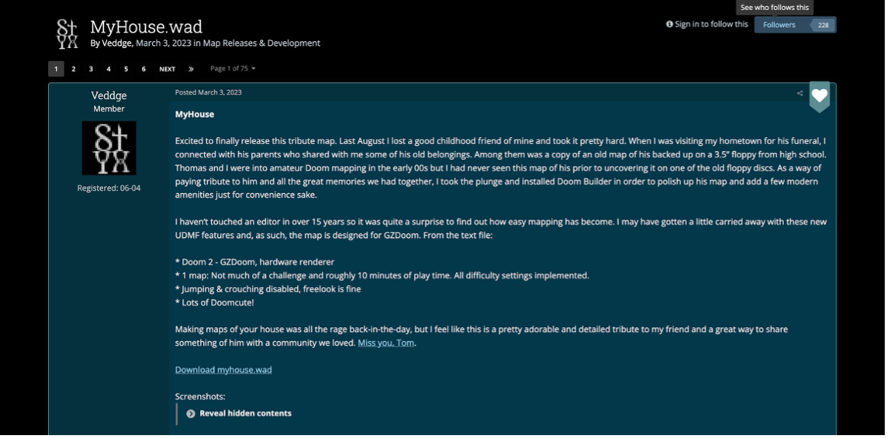Screen dimensions: 888x438
Task: Open the Map Releases & Development forum link
Action: (261, 43)
